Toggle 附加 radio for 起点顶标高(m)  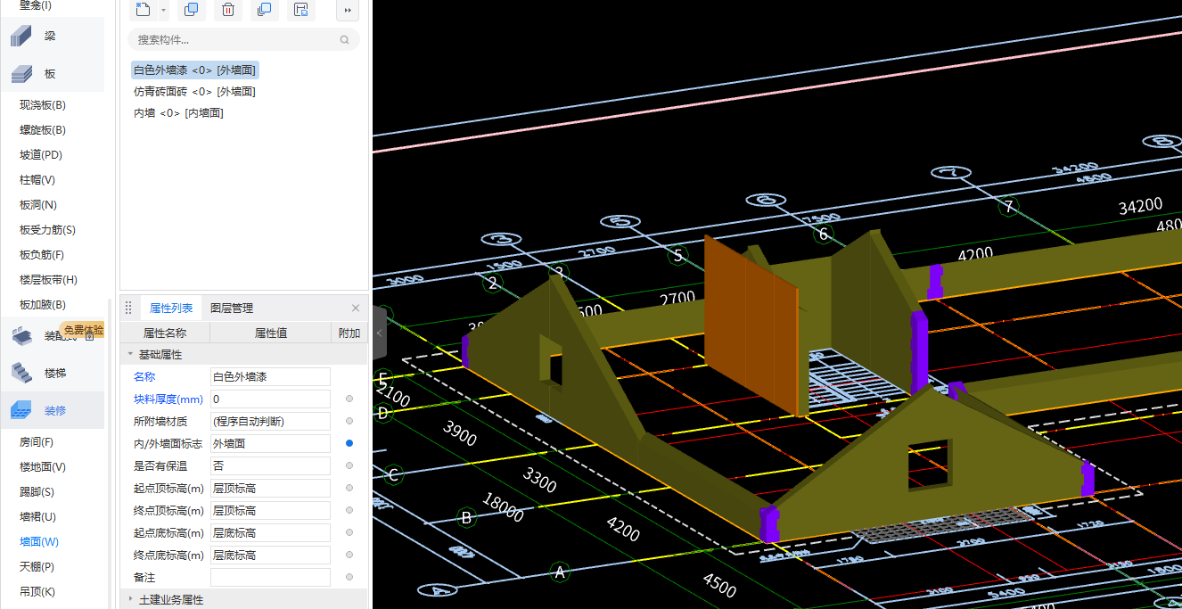tap(349, 488)
